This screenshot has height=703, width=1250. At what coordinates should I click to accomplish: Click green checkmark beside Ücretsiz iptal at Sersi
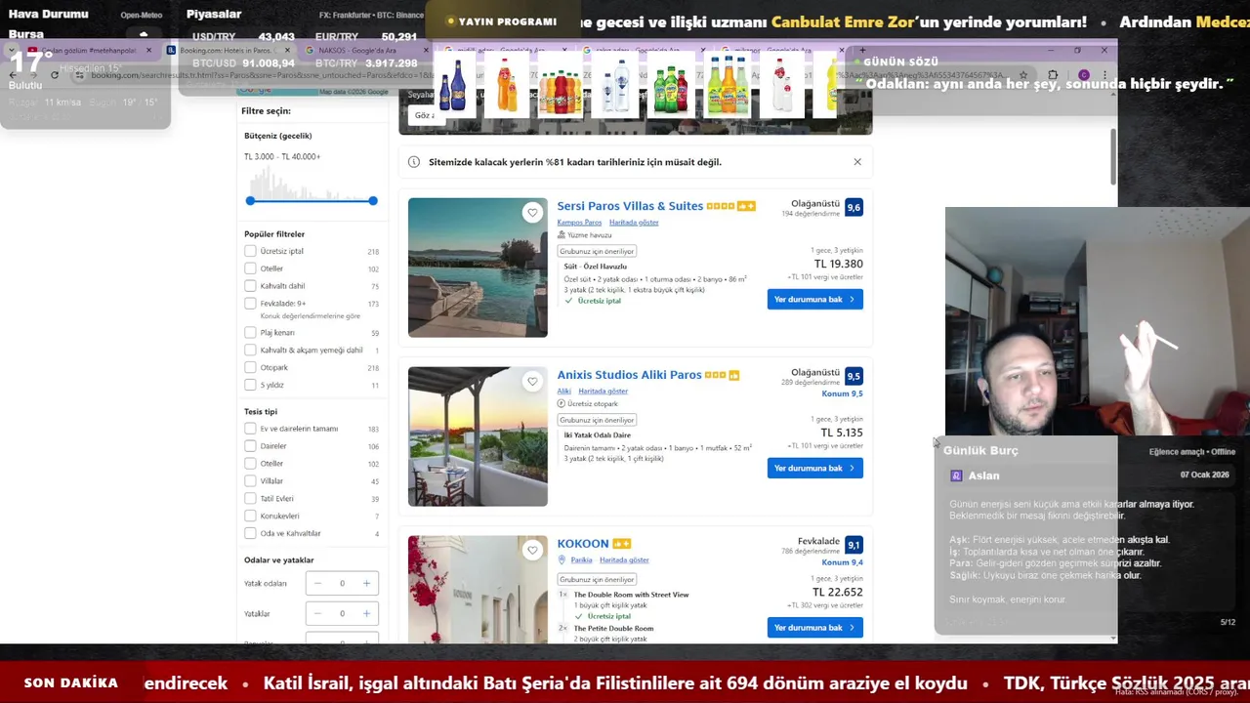(x=568, y=301)
